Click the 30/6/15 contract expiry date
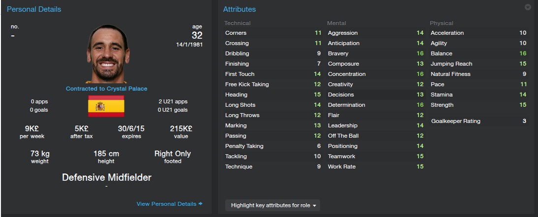The image size is (538, 217). [x=131, y=129]
